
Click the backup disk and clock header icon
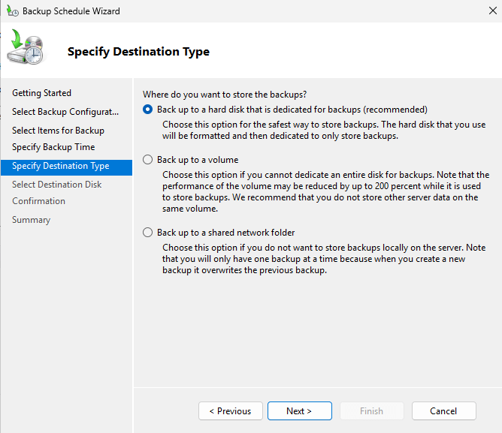tap(26, 50)
